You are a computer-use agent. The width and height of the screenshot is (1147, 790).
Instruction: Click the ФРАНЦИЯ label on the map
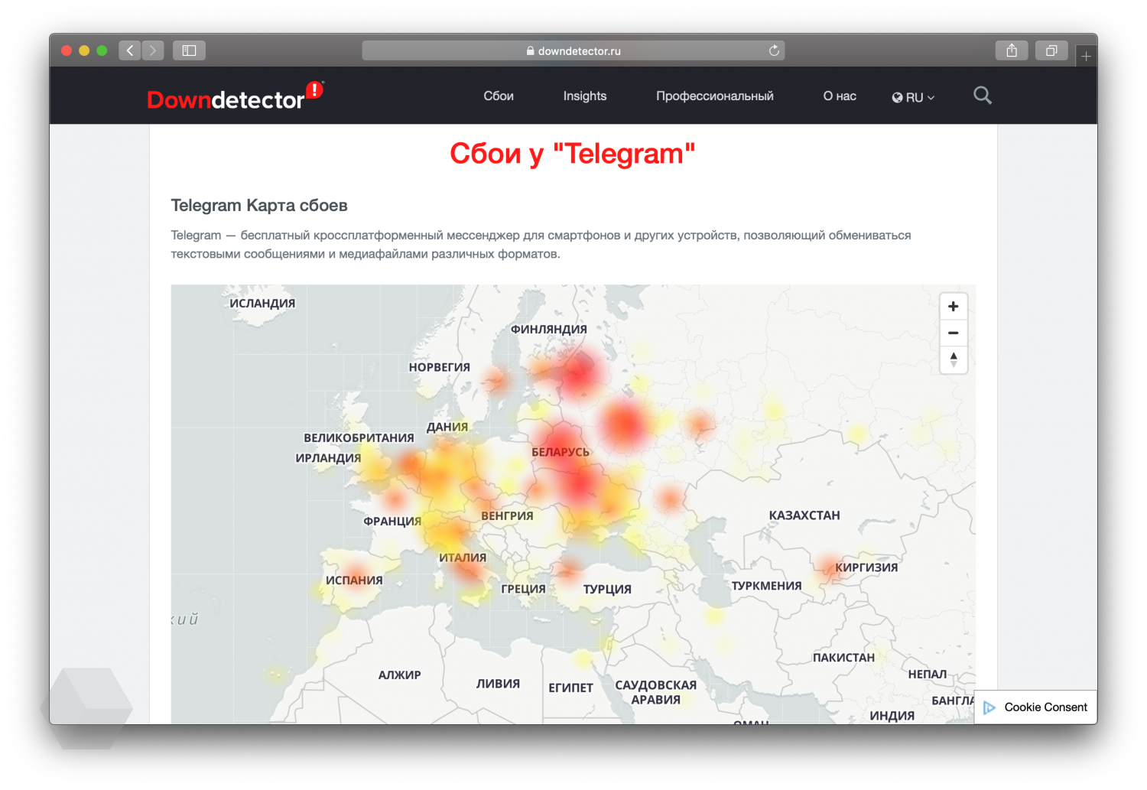[392, 521]
